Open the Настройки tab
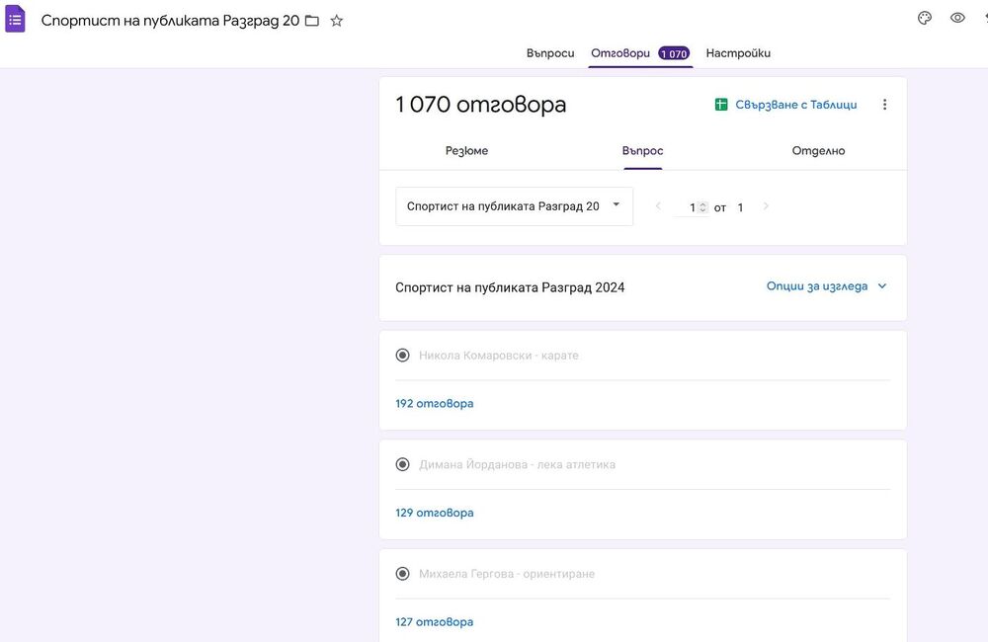The height and width of the screenshot is (642, 988). [x=738, y=53]
